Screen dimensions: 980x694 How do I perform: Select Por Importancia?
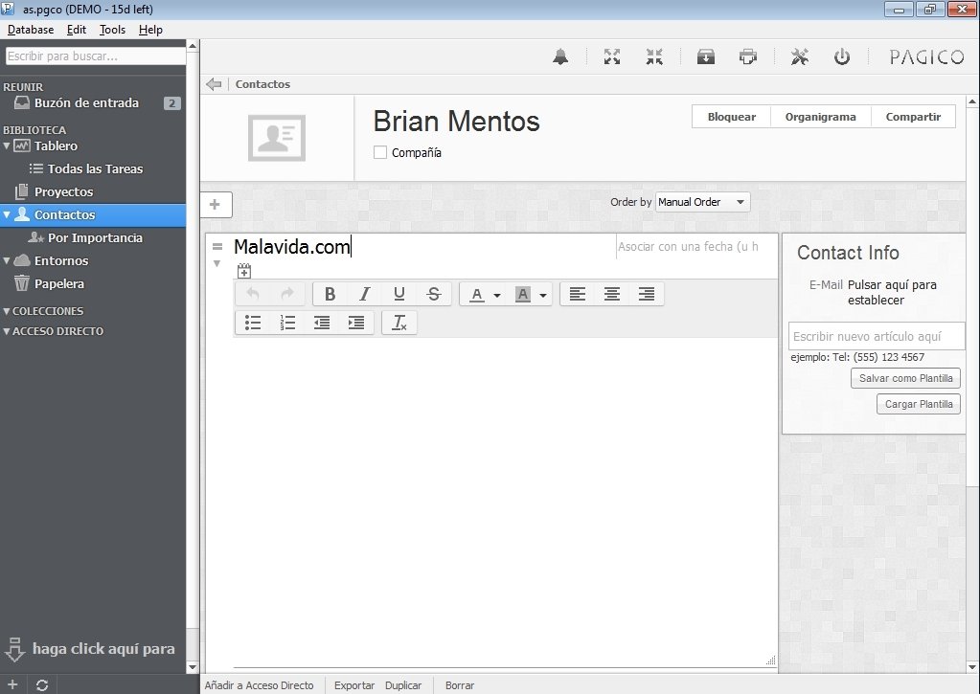[x=93, y=238]
